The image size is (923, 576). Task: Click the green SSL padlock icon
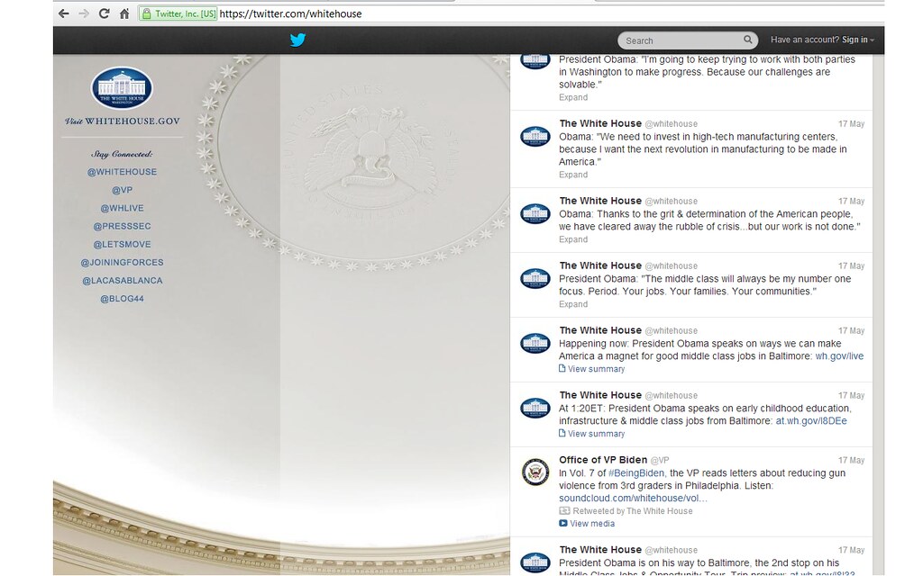point(147,13)
